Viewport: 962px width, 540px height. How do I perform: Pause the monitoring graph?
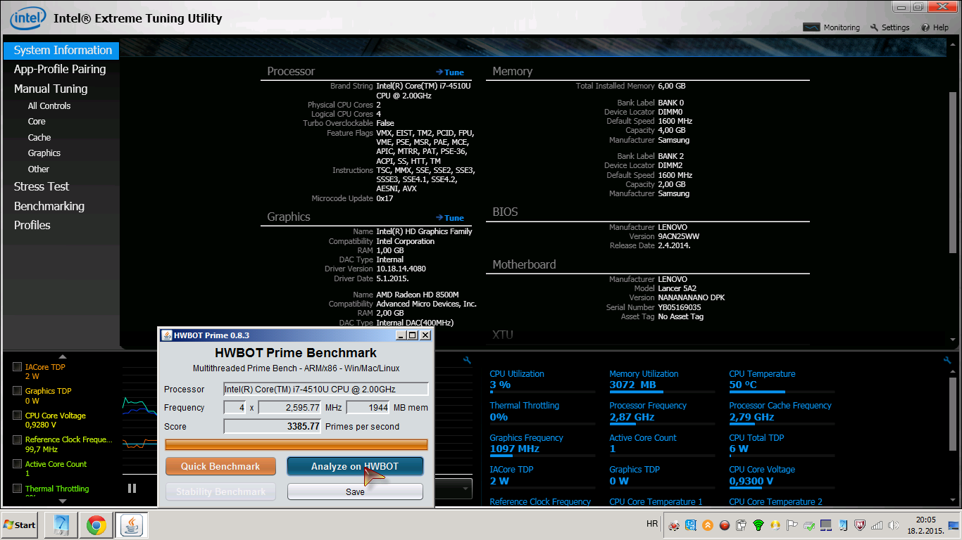click(132, 488)
